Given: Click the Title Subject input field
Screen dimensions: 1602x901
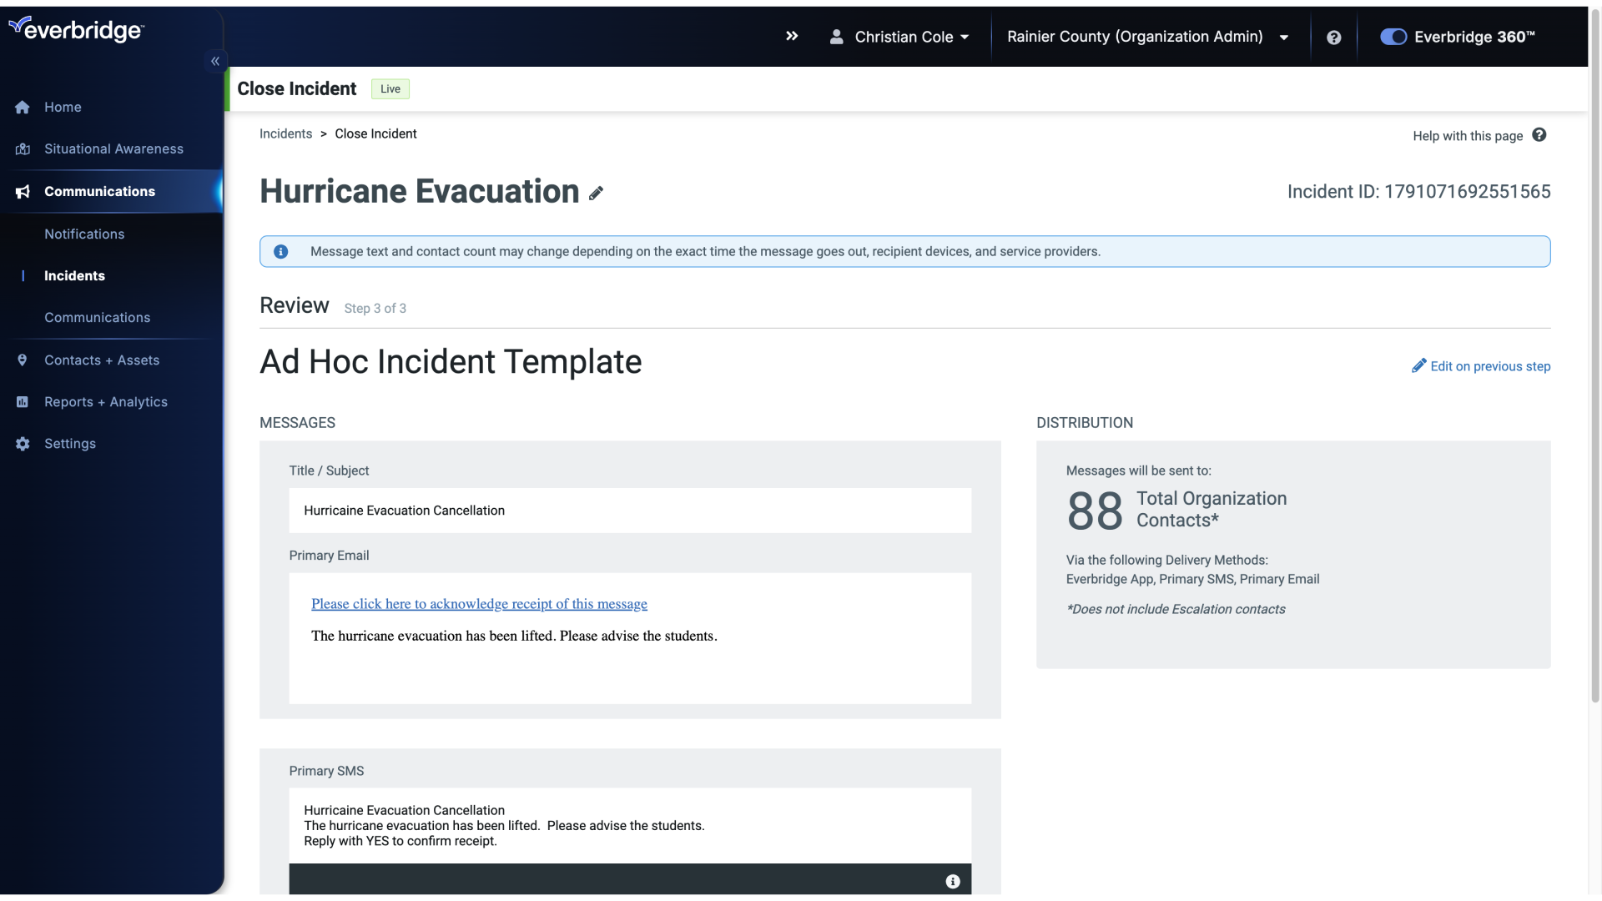Looking at the screenshot, I should 631,511.
